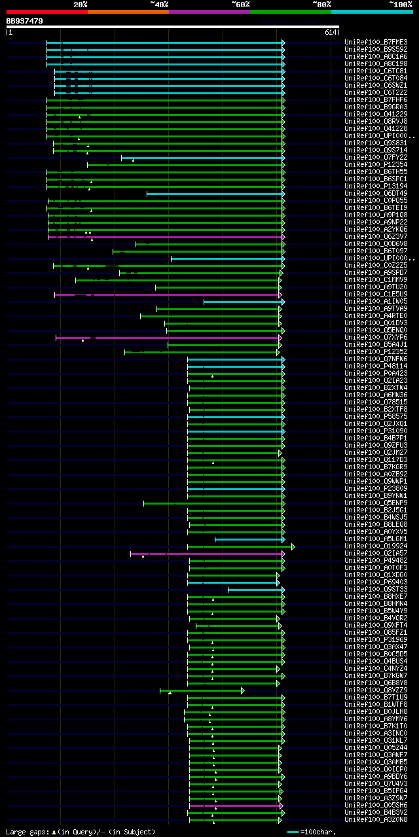This screenshot has height=837, width=419.
Task: Click the query end position 614
Action: click(330, 32)
